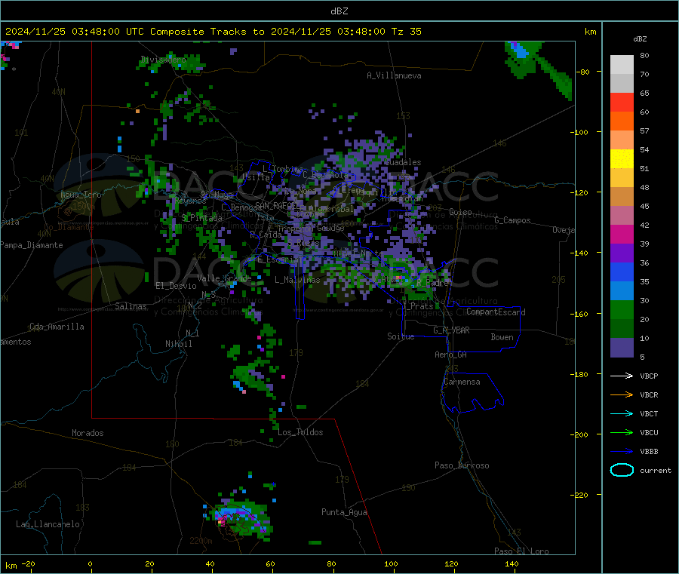
Task: Click the -80 tick on the right axis
Action: pyautogui.click(x=582, y=72)
